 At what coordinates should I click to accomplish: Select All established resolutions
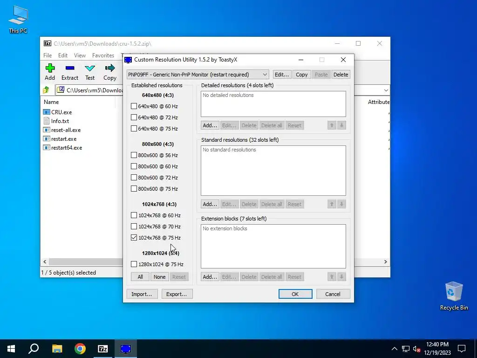(140, 277)
